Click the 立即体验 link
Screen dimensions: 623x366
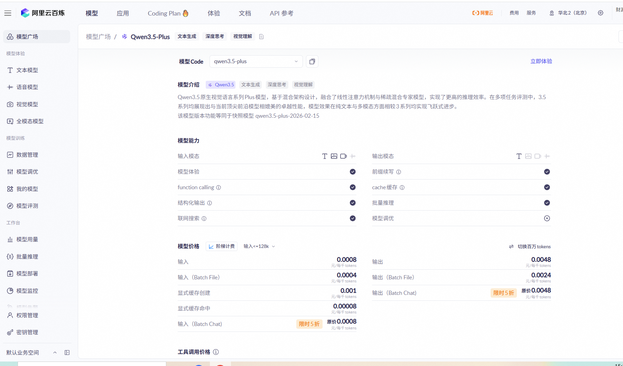tap(541, 61)
